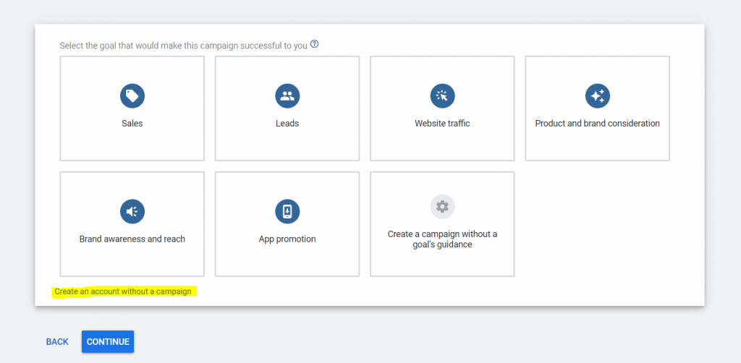
Task: Choose the Leads people icon
Action: [287, 96]
